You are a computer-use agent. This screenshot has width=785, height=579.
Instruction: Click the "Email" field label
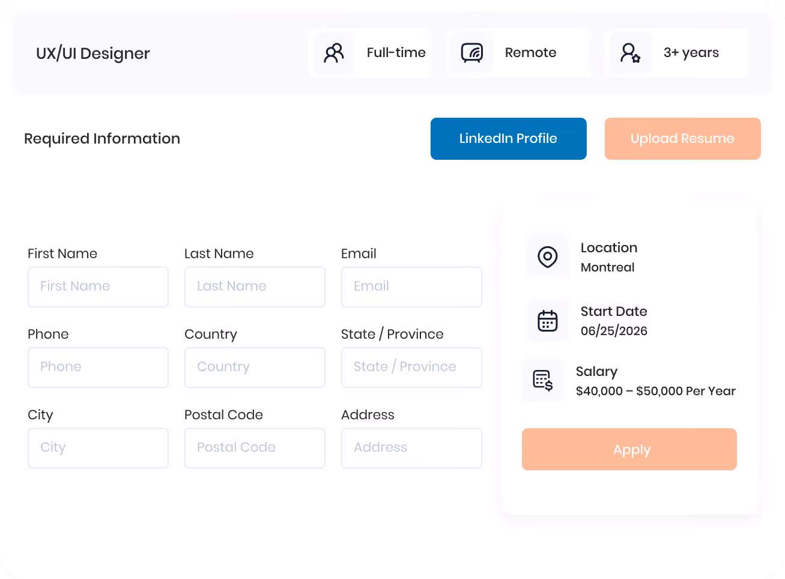tap(359, 253)
